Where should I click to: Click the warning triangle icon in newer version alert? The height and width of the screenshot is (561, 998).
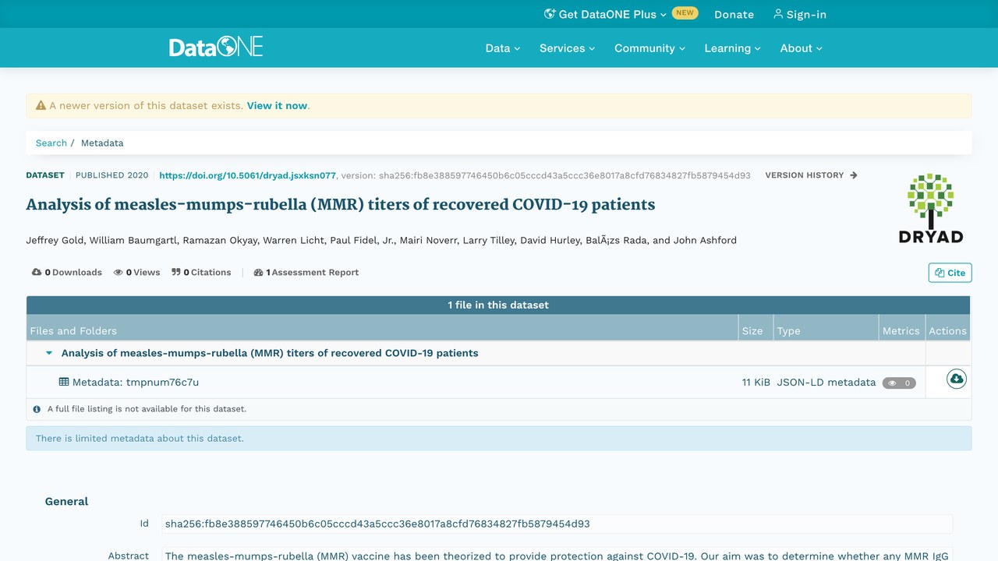pyautogui.click(x=41, y=105)
